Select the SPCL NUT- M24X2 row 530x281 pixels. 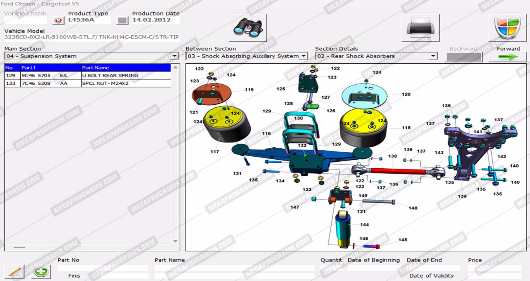coord(87,83)
